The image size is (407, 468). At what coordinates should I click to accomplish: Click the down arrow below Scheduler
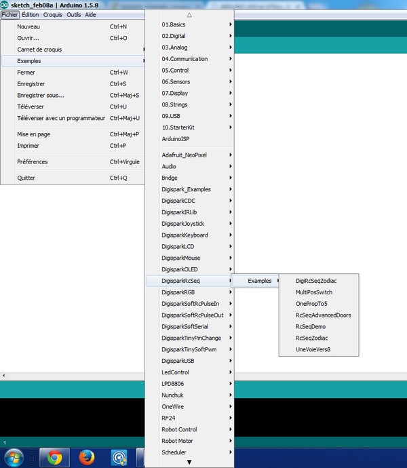[x=189, y=462]
